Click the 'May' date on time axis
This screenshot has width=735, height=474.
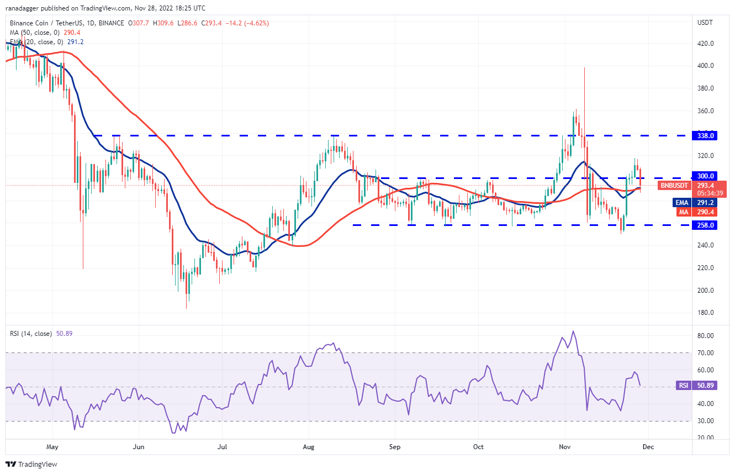point(52,446)
